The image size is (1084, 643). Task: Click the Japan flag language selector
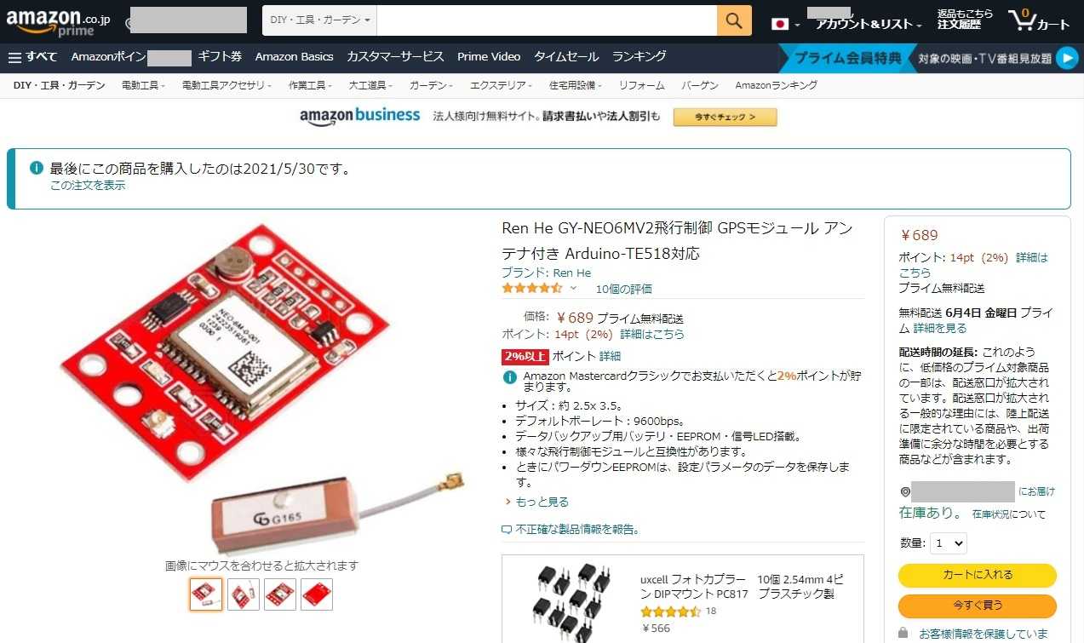point(785,24)
